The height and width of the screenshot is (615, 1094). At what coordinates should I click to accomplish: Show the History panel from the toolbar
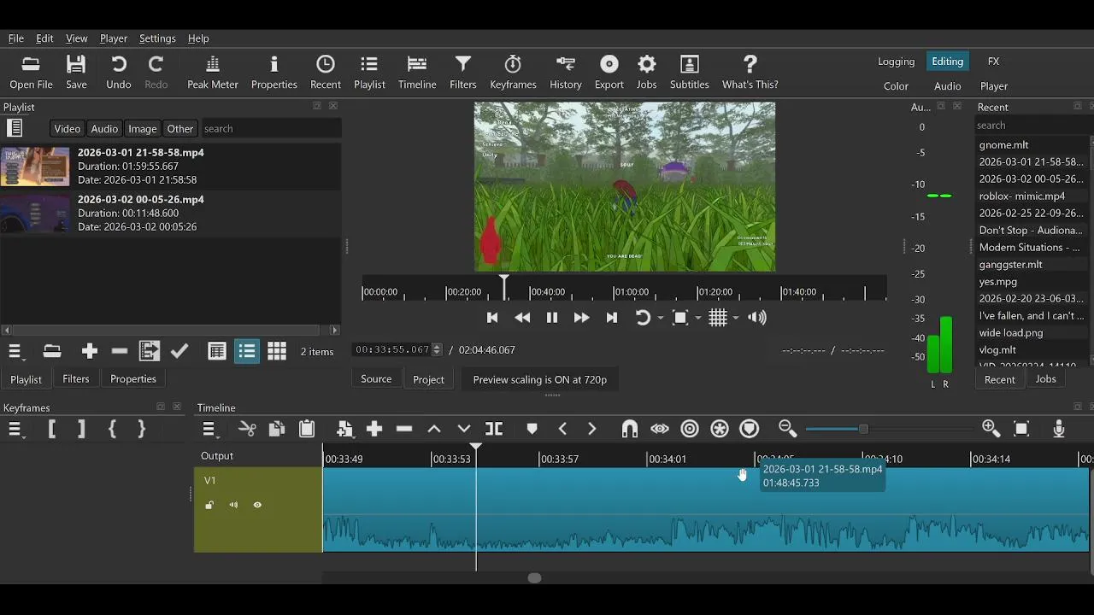pos(566,73)
